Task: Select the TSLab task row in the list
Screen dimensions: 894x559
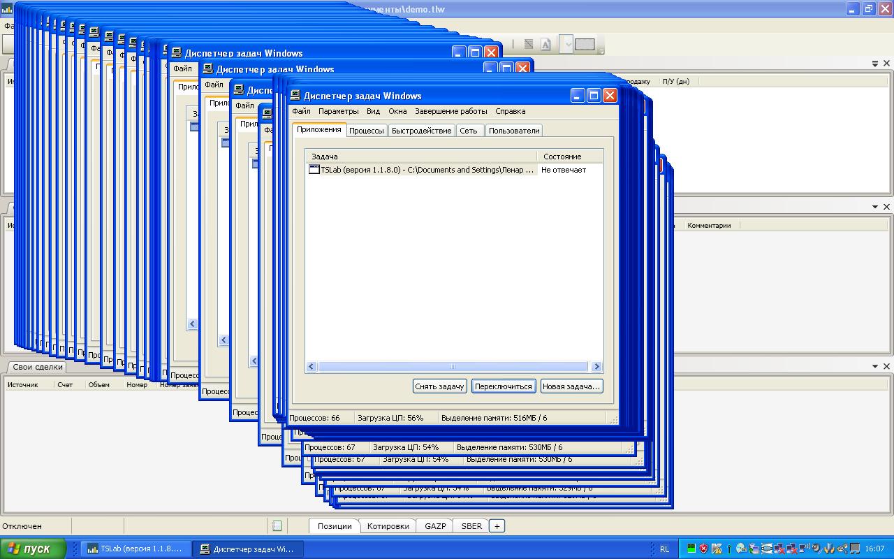Action: (x=453, y=170)
